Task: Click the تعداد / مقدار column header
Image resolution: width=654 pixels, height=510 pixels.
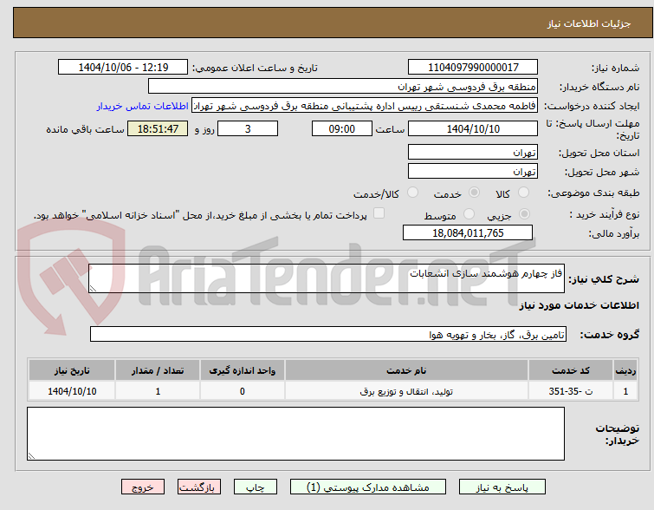Action: 158,370
